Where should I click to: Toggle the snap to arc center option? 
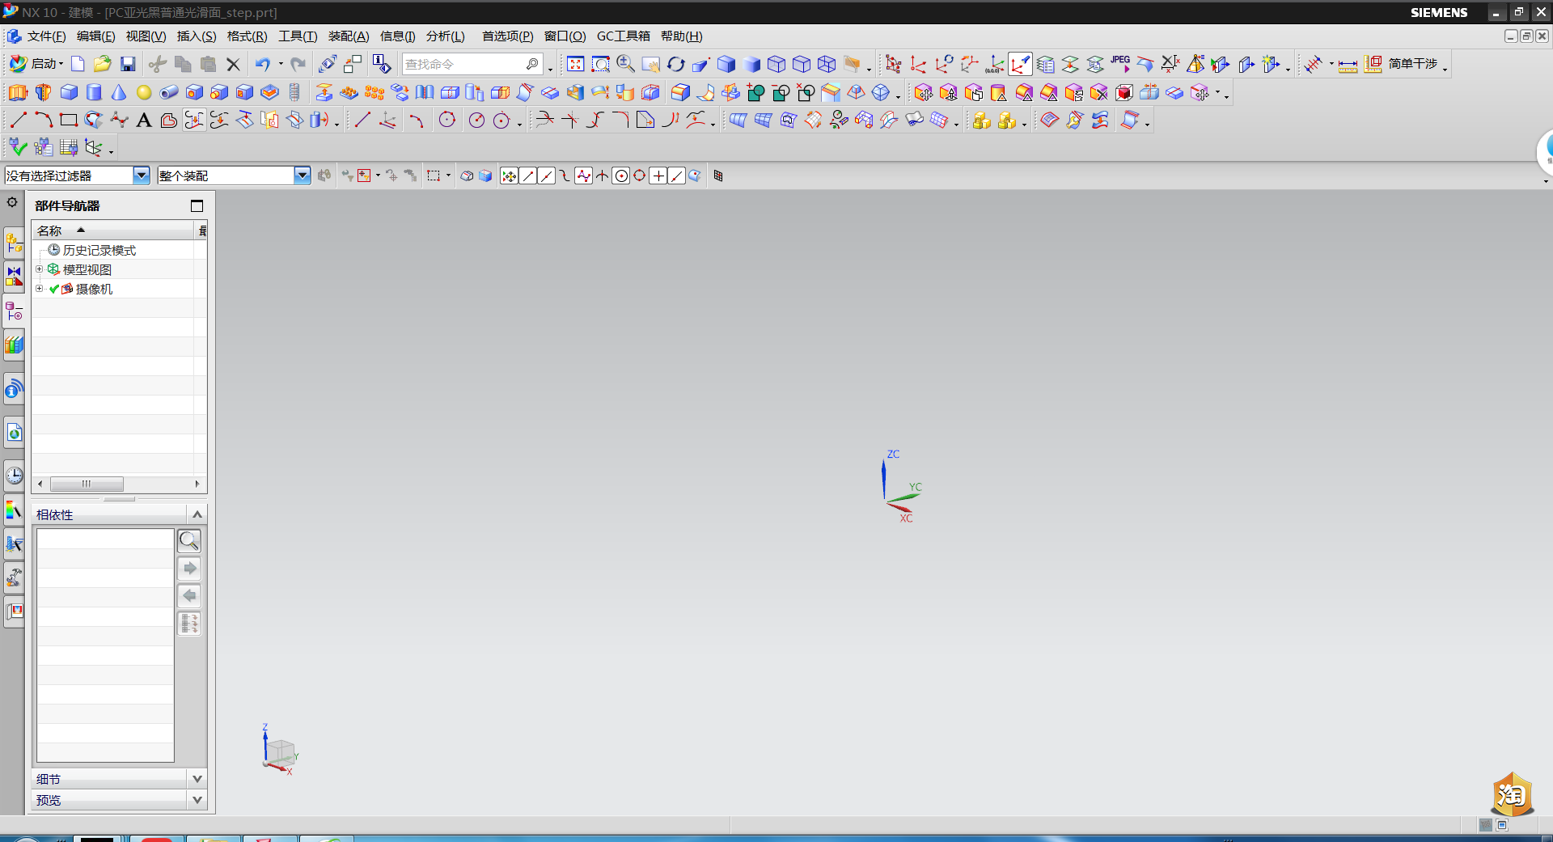(x=620, y=176)
